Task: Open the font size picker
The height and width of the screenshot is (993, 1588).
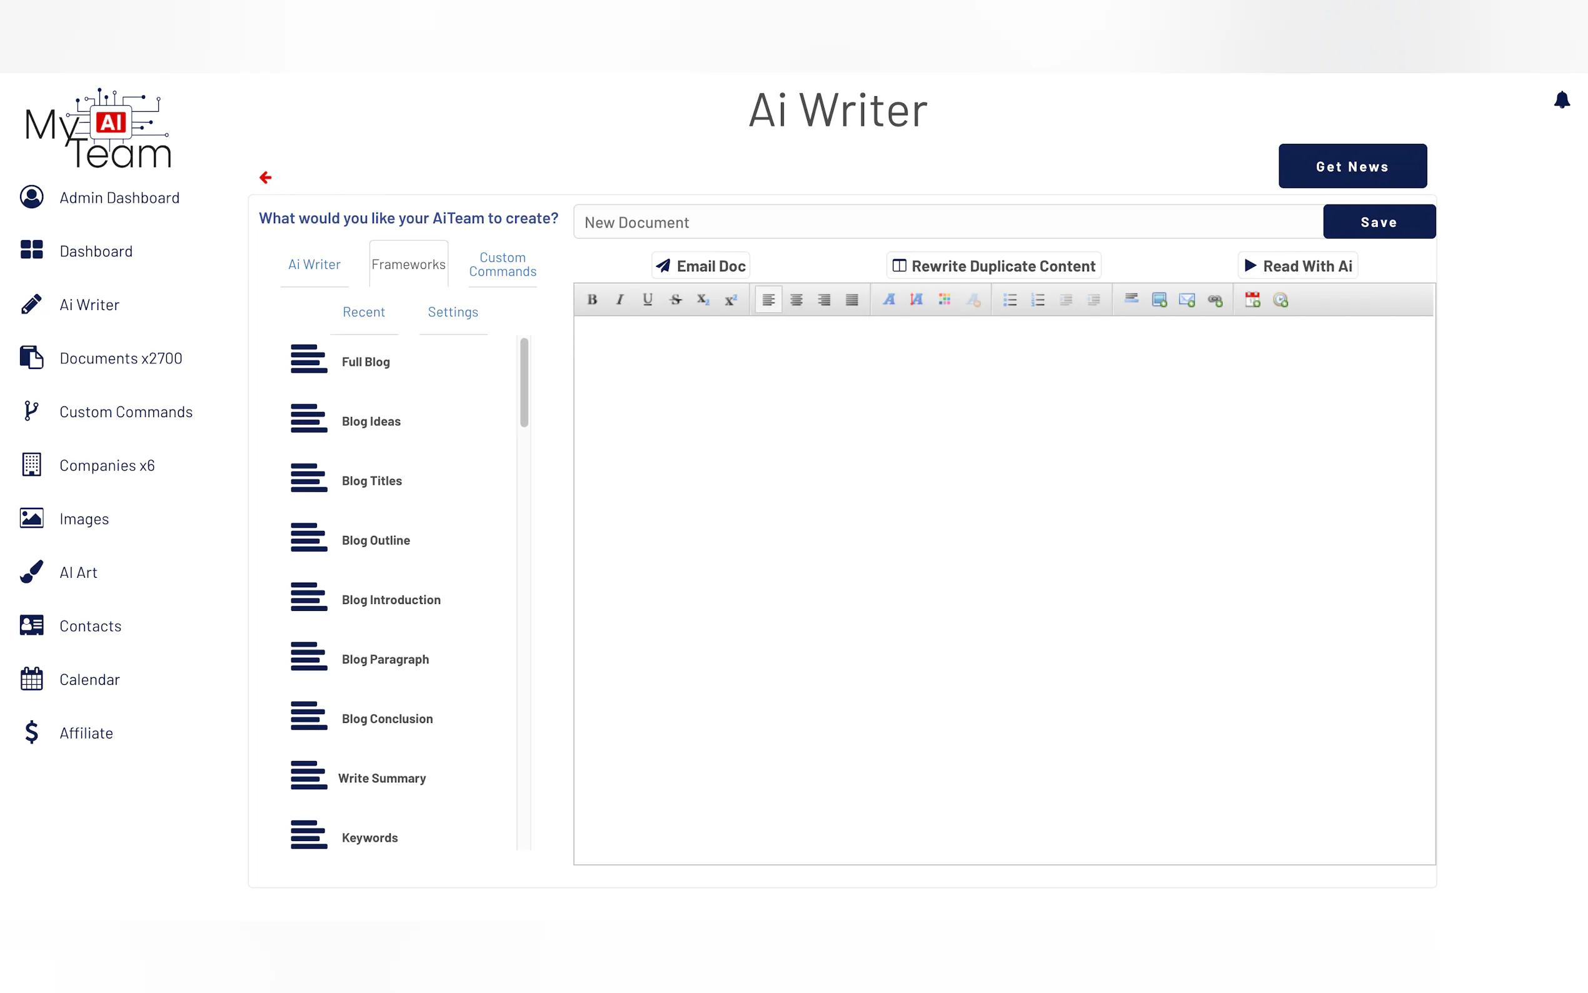Action: tap(917, 300)
